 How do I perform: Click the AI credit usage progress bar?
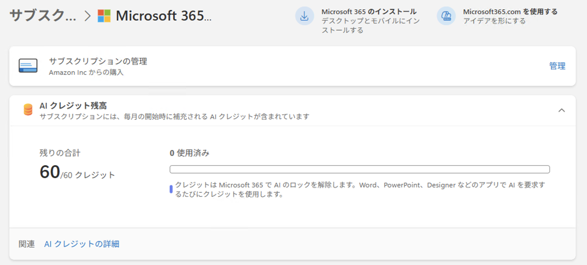click(x=359, y=169)
